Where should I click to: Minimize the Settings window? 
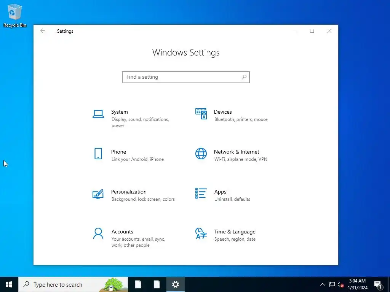[x=294, y=31]
